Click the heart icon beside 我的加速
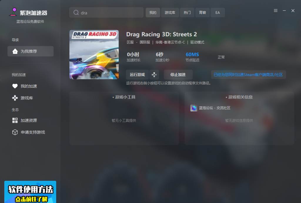The height and width of the screenshot is (203, 301). click(x=15, y=86)
